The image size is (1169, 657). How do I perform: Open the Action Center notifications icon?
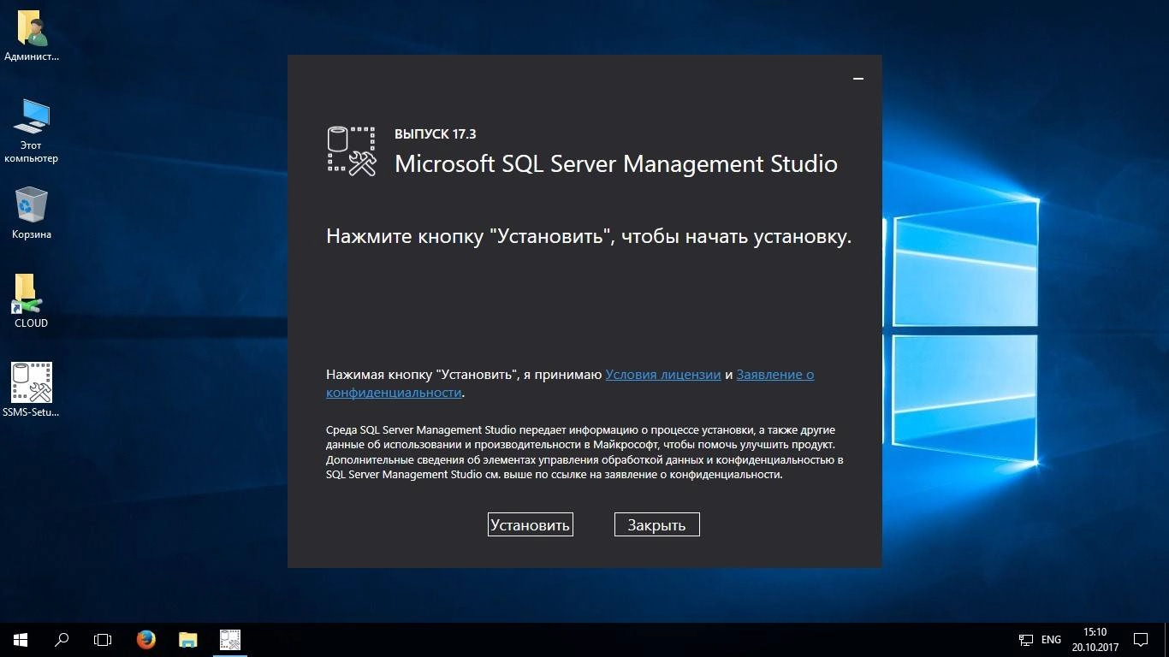pos(1141,639)
